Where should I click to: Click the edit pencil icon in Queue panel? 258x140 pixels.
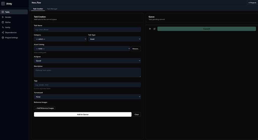(154, 29)
